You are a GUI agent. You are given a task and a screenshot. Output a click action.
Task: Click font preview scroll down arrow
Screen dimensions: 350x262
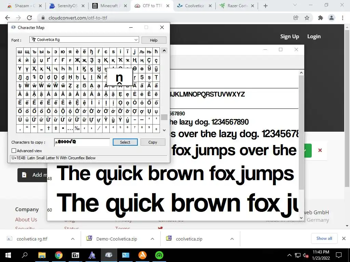tap(301, 218)
